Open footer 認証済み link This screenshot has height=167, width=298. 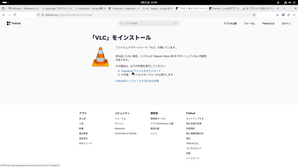84,138
